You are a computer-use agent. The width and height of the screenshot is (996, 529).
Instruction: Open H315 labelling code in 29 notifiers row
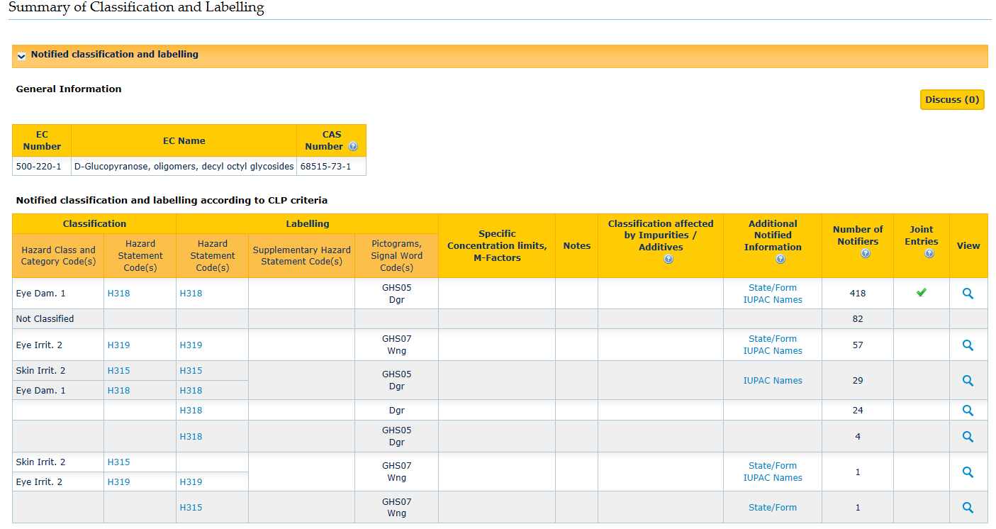tap(191, 371)
